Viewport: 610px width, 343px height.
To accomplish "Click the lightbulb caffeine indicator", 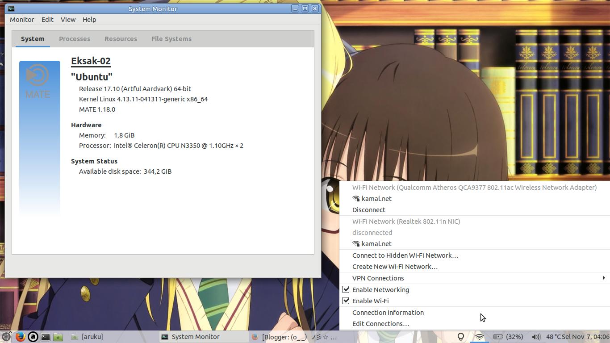I will (460, 337).
